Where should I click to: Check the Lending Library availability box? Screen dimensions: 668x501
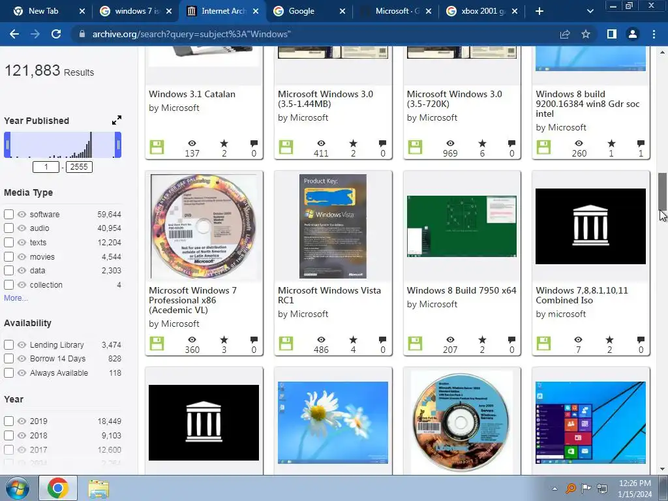click(x=8, y=344)
